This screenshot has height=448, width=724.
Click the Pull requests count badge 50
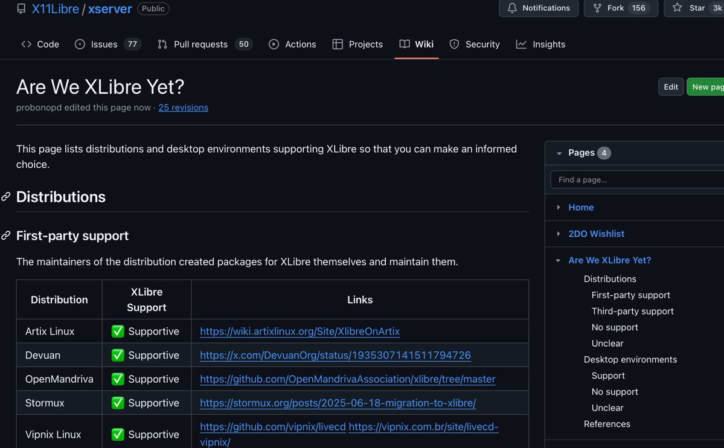(x=244, y=44)
